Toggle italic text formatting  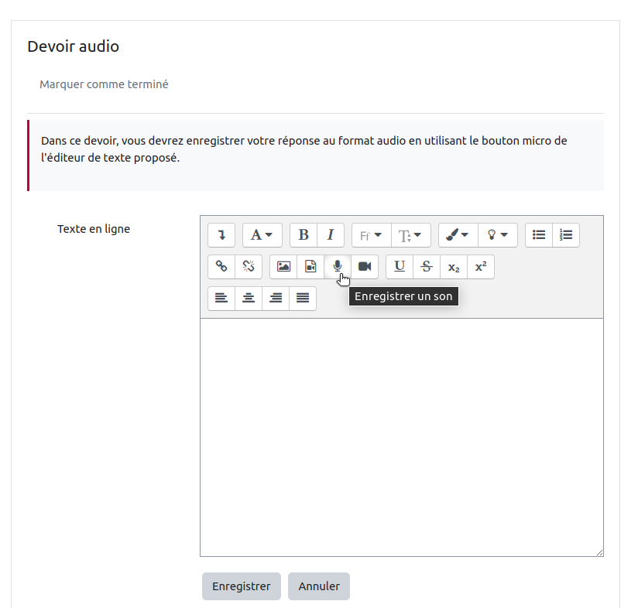(x=331, y=234)
